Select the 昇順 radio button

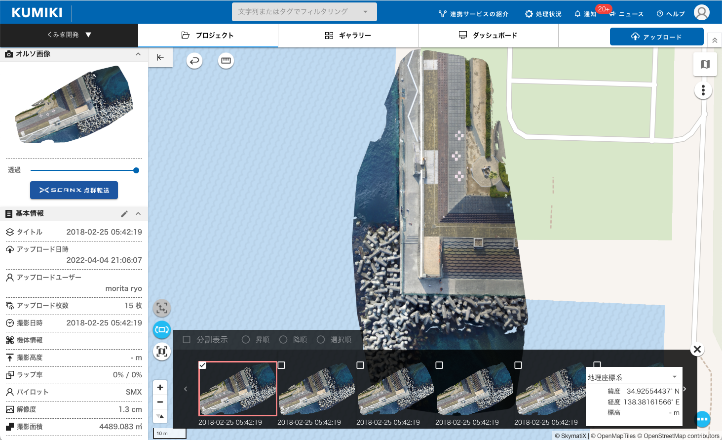pyautogui.click(x=246, y=340)
